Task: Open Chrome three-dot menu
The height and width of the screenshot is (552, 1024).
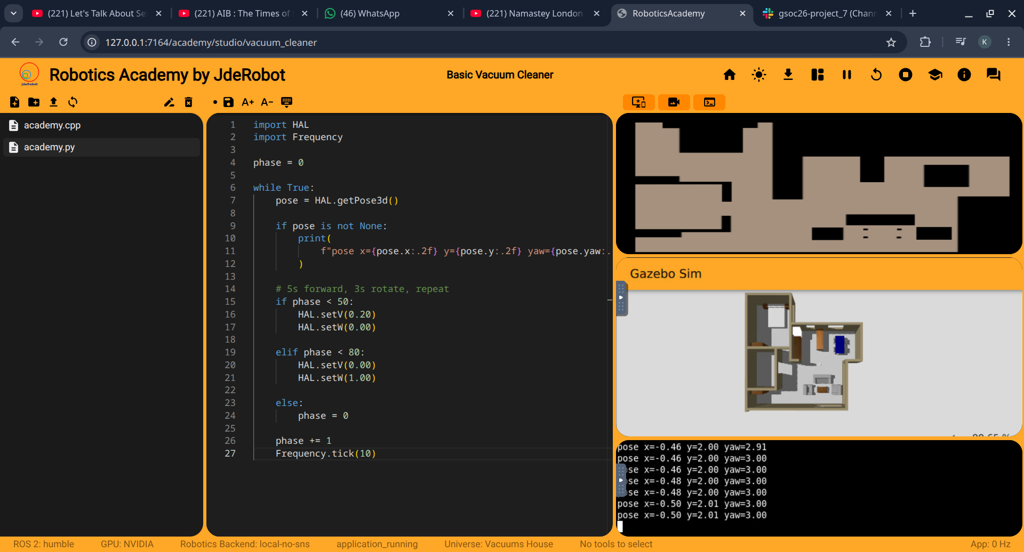Action: pos(1009,42)
